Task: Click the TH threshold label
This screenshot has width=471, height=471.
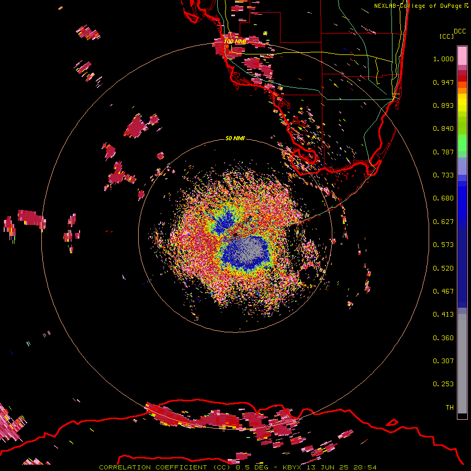Action: coord(450,408)
